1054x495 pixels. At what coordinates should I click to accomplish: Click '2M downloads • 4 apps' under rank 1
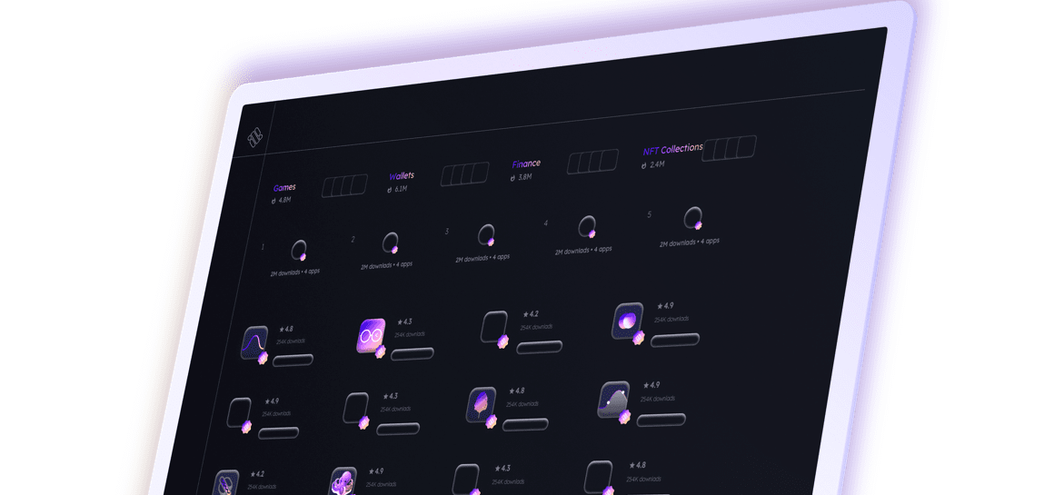pos(295,272)
